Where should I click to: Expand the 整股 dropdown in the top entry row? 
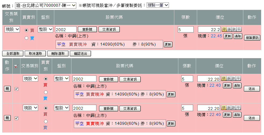(46, 30)
